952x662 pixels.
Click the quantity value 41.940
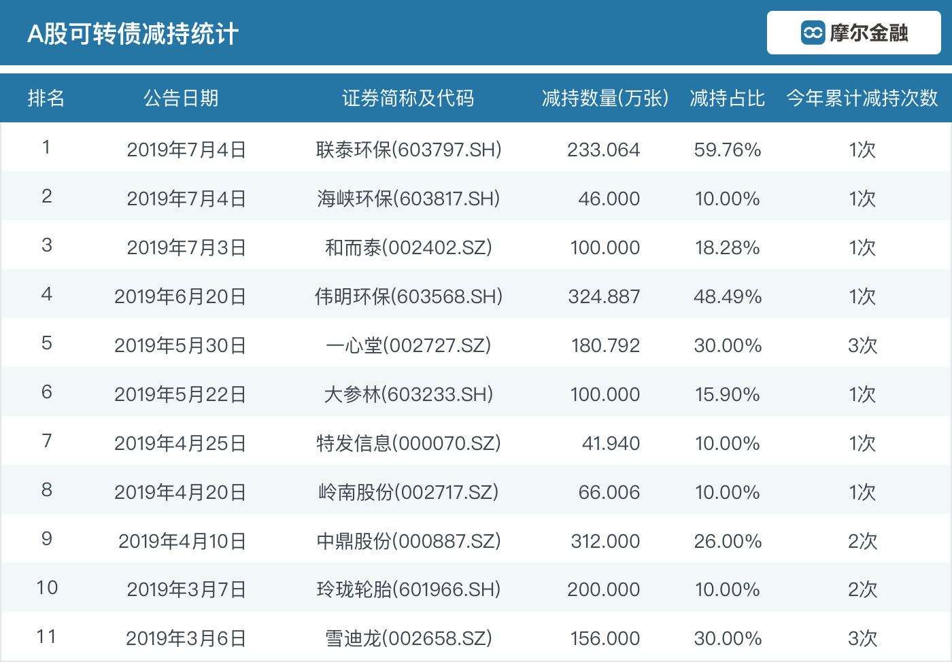(611, 443)
